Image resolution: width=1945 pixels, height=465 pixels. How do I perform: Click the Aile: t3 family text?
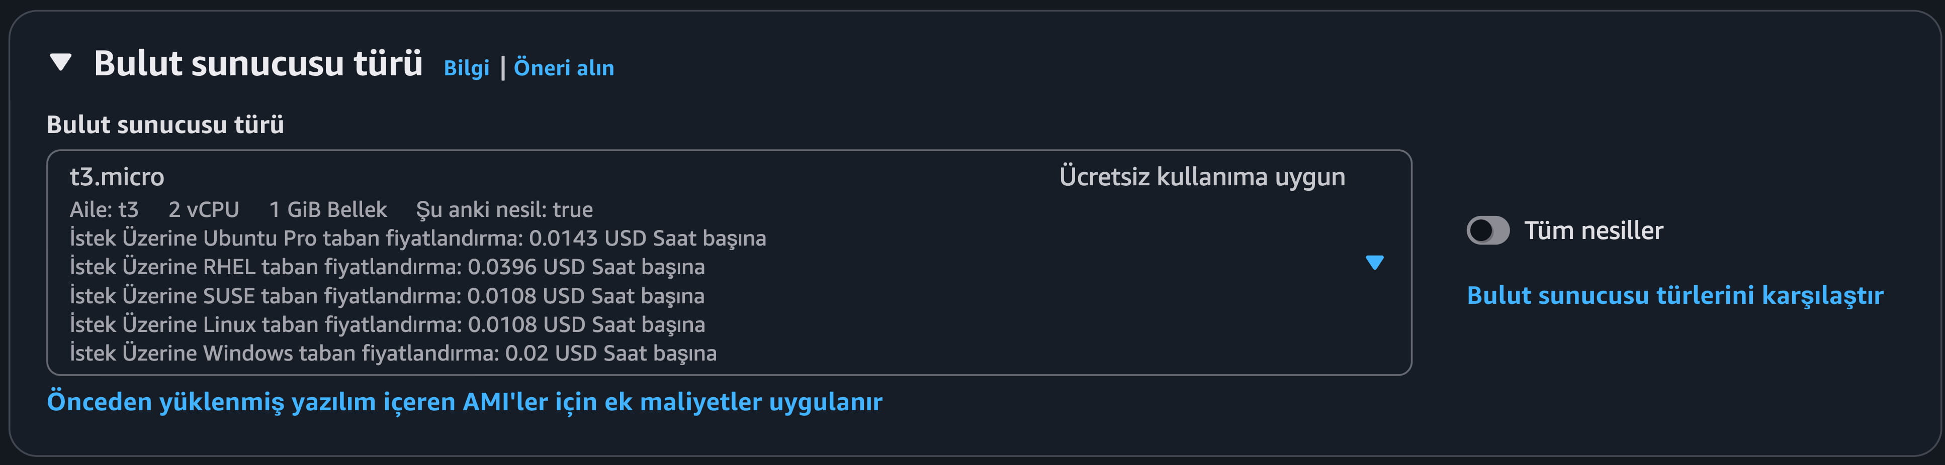pyautogui.click(x=104, y=209)
